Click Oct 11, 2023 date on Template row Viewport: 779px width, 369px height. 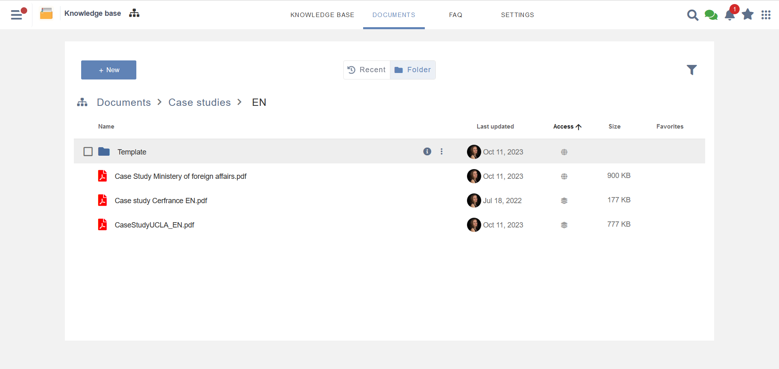503,152
